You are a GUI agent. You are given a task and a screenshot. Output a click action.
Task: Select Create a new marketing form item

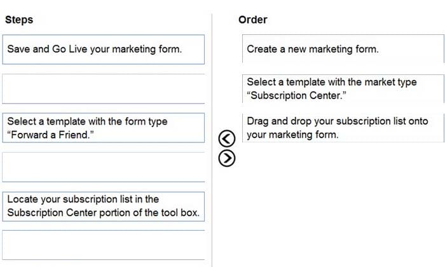click(x=343, y=49)
